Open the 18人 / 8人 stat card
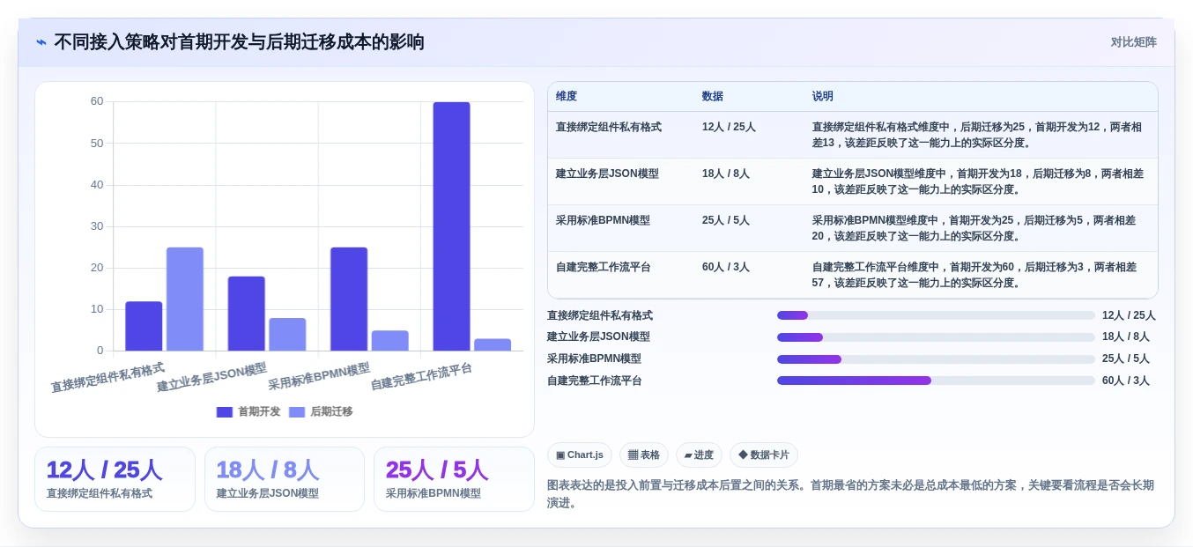Viewport: 1193px width, 547px height. (285, 479)
